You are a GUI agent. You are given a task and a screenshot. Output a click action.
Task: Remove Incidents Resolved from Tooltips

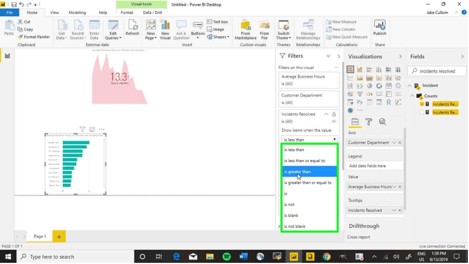pyautogui.click(x=399, y=211)
